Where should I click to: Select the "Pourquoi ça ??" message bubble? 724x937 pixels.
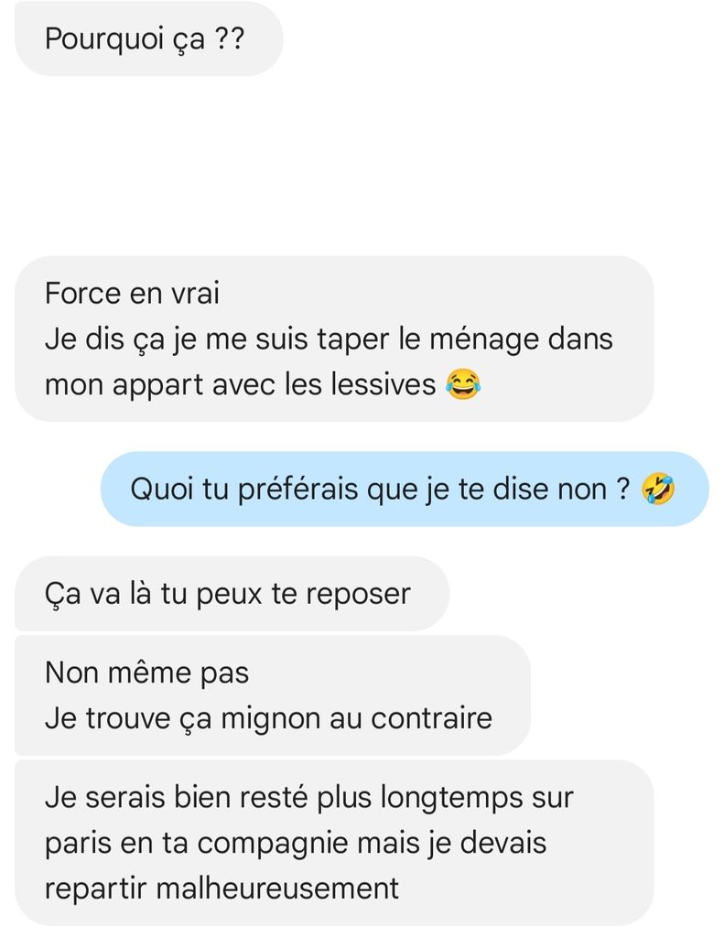click(148, 38)
